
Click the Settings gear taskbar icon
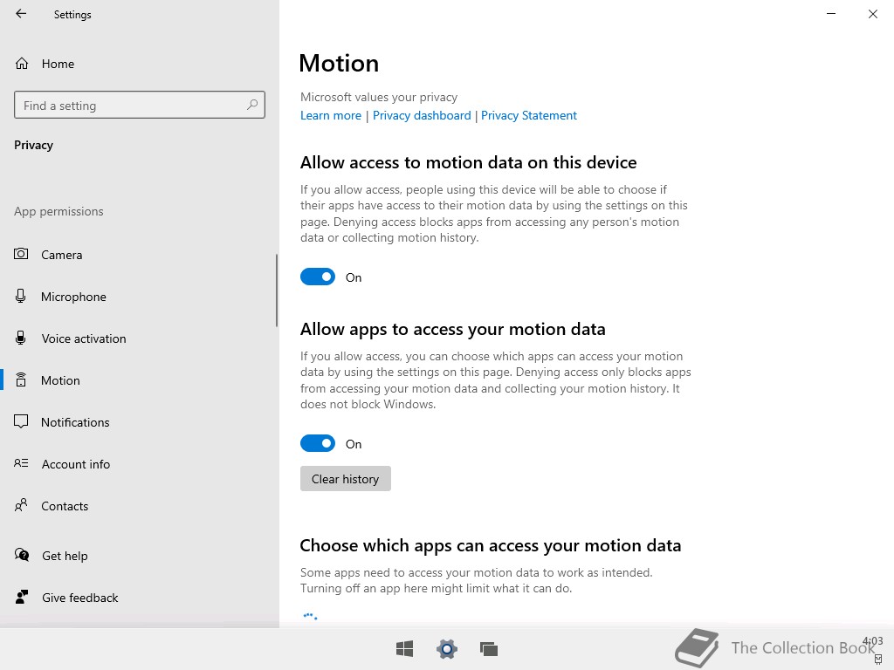(447, 649)
